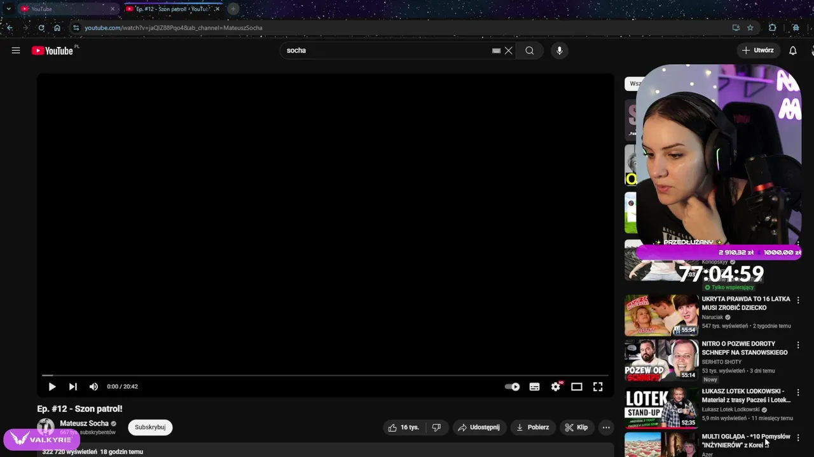Open the player settings gear
Viewport: 814px width, 457px height.
point(556,387)
